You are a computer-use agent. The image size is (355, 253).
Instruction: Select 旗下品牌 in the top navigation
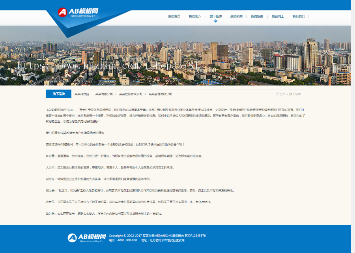click(x=216, y=17)
